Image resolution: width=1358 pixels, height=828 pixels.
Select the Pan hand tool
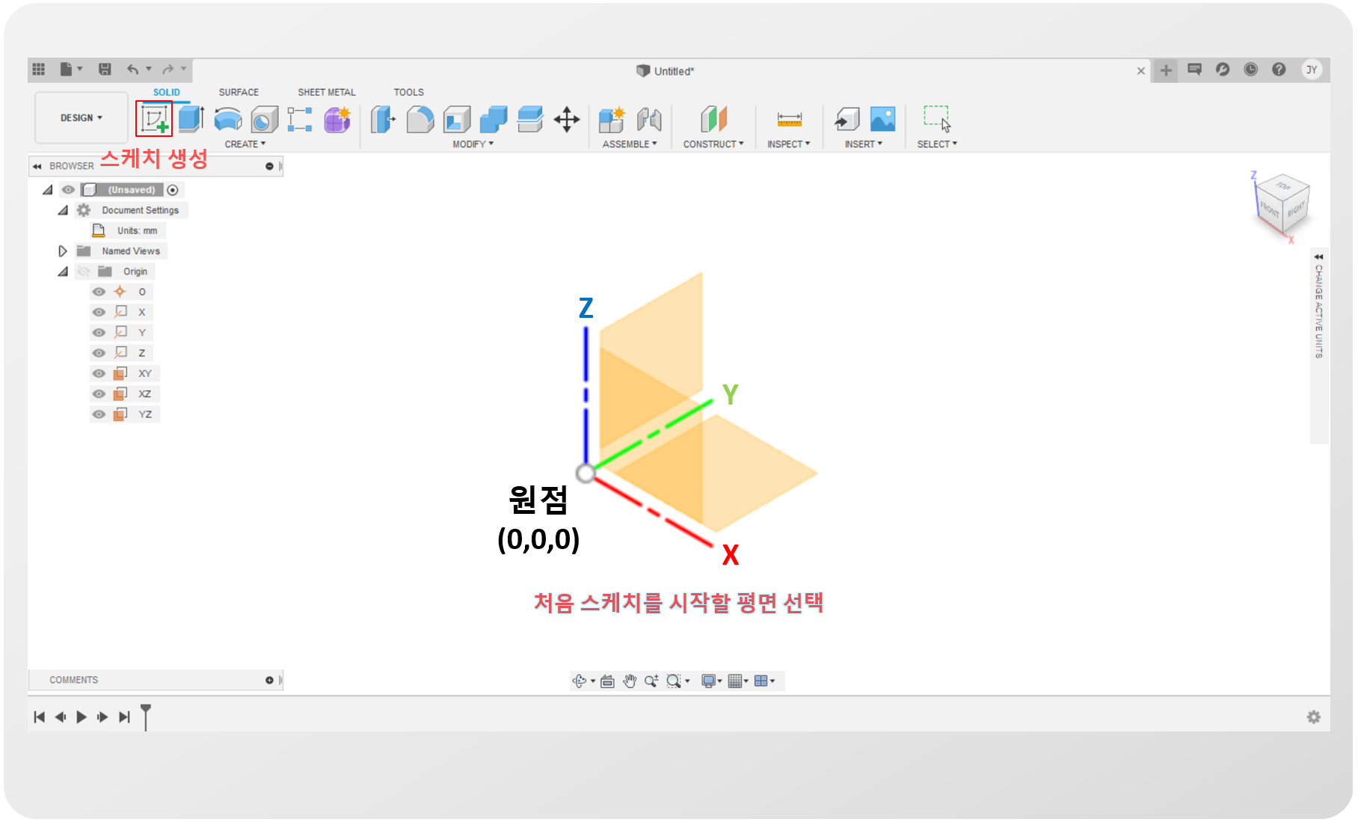click(x=630, y=681)
